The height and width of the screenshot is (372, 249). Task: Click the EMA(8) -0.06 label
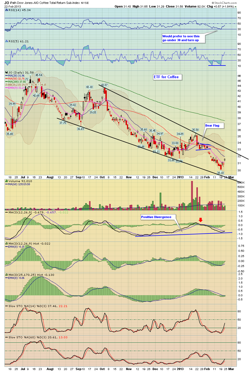16,278
